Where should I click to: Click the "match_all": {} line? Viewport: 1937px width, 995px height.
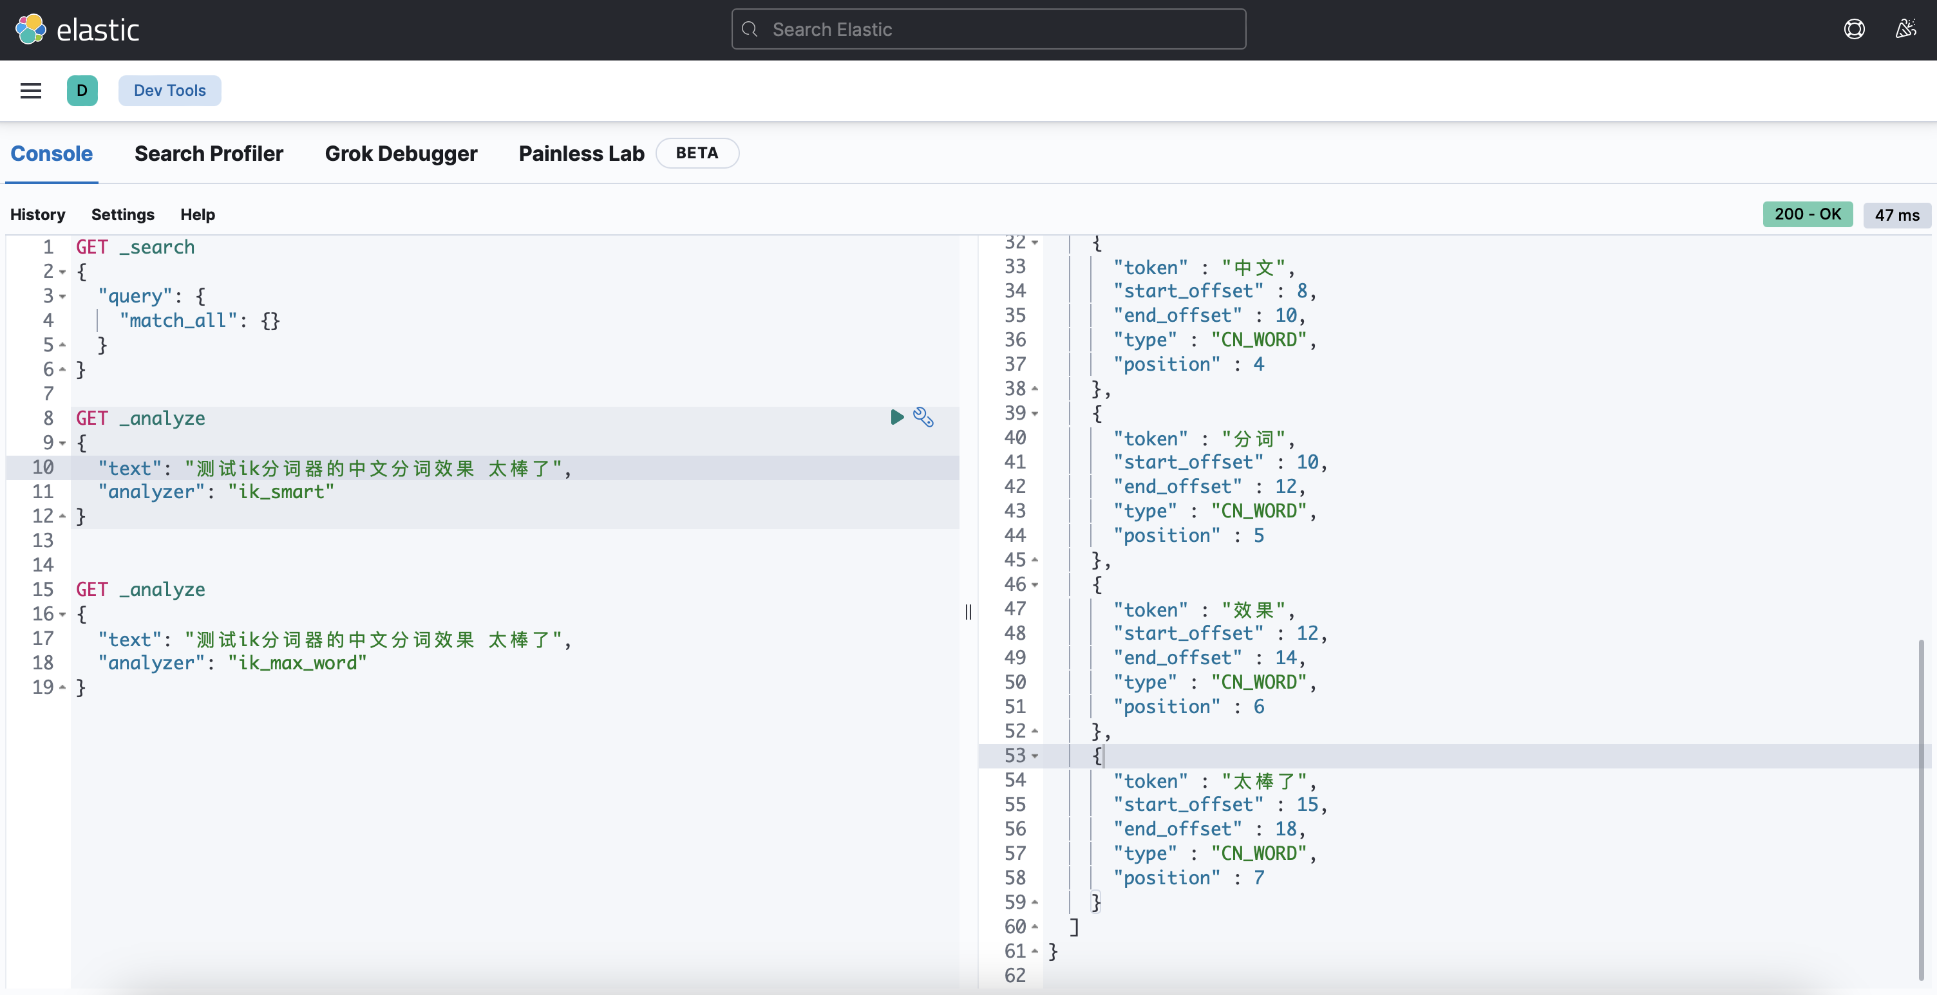(200, 321)
